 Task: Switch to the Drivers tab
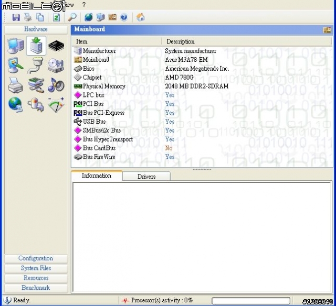point(146,177)
